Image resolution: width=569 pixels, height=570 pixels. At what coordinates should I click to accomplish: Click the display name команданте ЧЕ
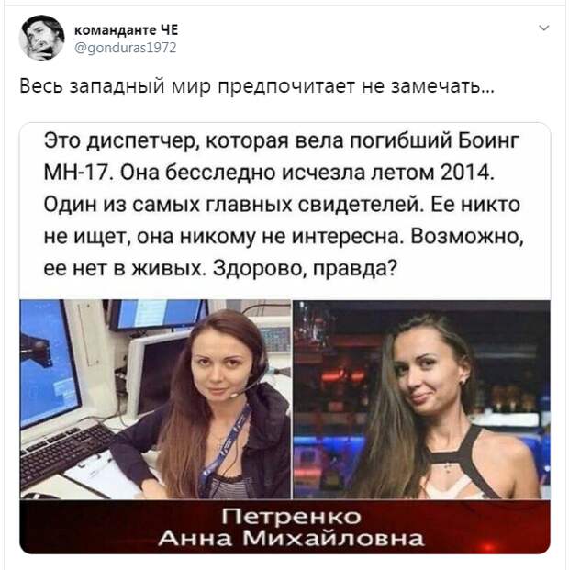click(126, 29)
